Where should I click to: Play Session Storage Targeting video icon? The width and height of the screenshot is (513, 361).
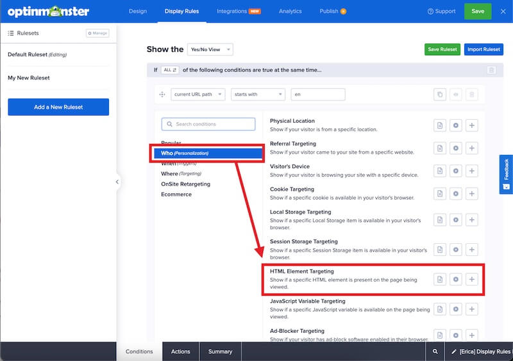click(456, 250)
